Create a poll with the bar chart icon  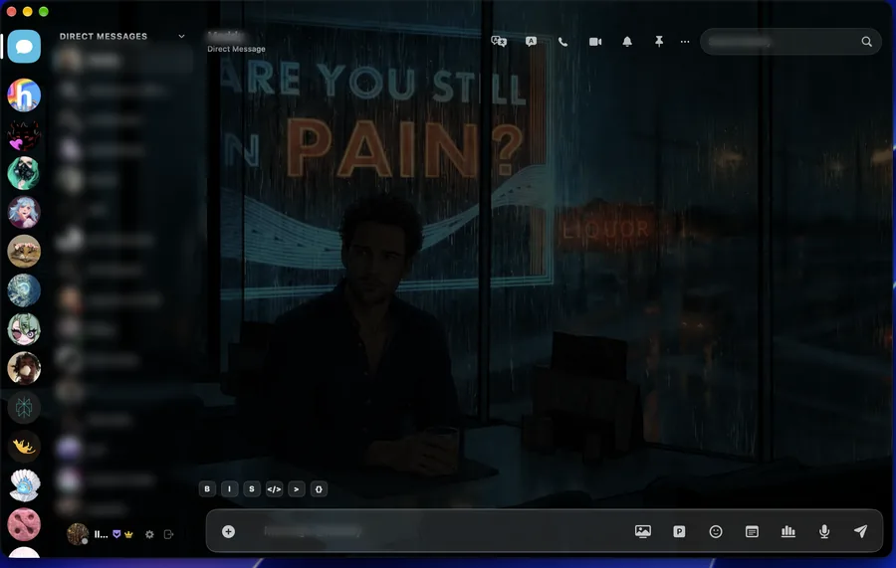(x=788, y=531)
